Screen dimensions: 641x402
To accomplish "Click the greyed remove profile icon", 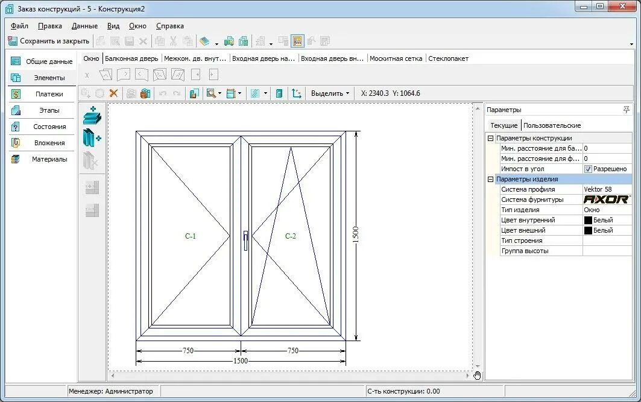I will (x=91, y=160).
